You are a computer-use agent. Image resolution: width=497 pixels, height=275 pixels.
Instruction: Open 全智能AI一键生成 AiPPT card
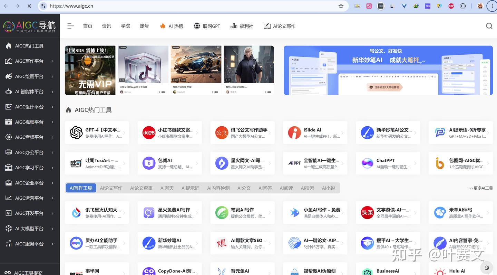click(x=315, y=163)
